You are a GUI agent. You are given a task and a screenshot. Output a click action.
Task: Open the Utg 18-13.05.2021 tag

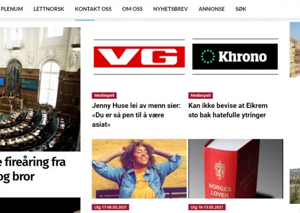pyautogui.click(x=207, y=207)
